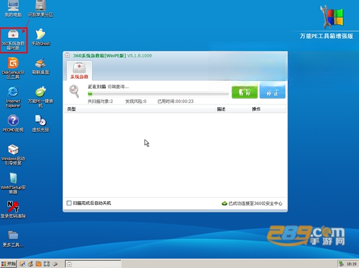Open Internet Explorer desktop icon
359x268 pixels.
pyautogui.click(x=13, y=97)
